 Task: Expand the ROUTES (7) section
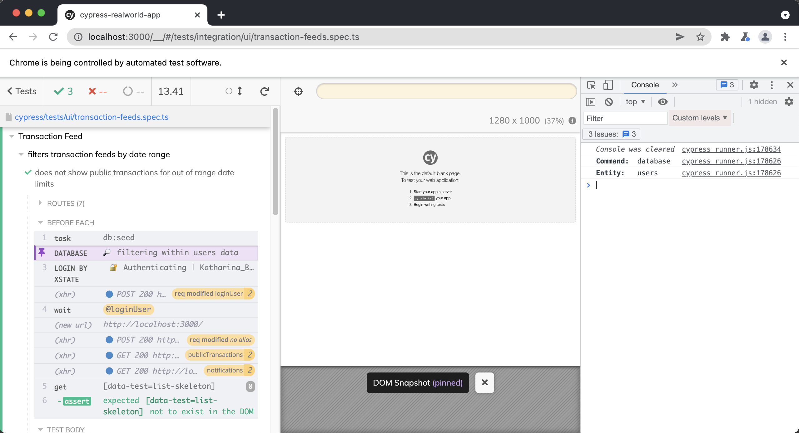tap(66, 203)
